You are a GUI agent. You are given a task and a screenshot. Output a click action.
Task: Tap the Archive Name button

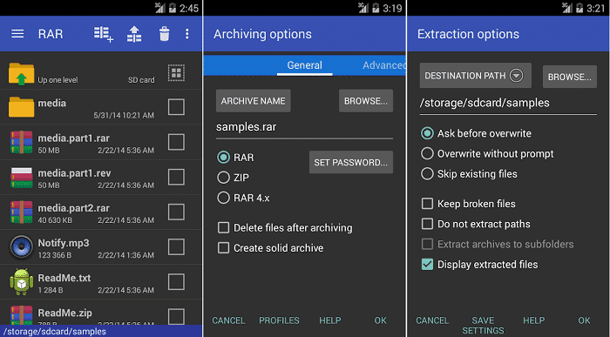tap(254, 101)
